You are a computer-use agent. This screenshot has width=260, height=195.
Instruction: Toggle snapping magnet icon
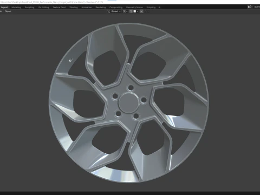click(131, 11)
